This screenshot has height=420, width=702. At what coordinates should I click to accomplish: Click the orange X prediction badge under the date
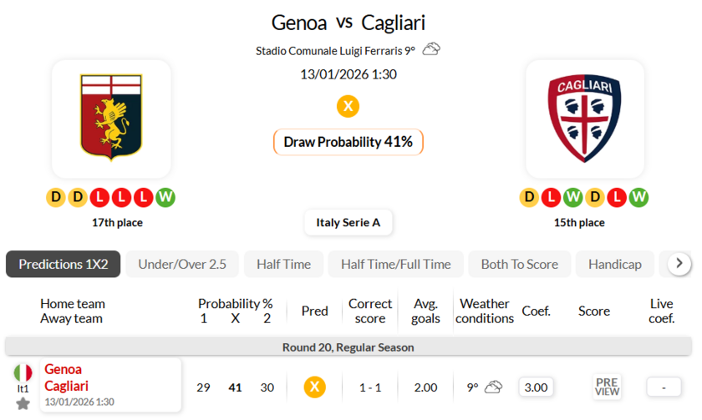(348, 106)
